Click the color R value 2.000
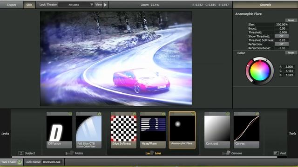This screenshot has height=167, width=298. (289, 67)
